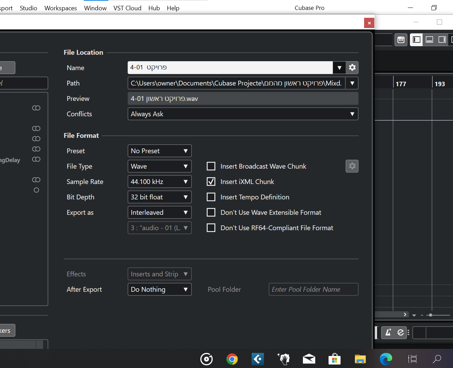This screenshot has height=368, width=453.
Task: Click the link icon in the ngDelay row
Action: pyautogui.click(x=36, y=159)
